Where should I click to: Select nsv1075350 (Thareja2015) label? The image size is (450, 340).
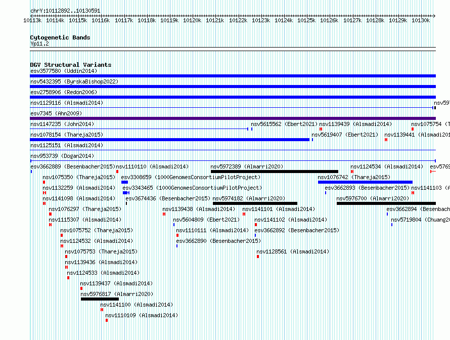point(79,177)
